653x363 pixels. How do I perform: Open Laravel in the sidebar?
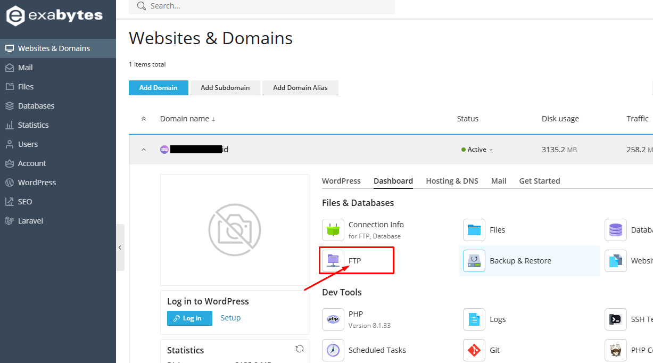58,221
